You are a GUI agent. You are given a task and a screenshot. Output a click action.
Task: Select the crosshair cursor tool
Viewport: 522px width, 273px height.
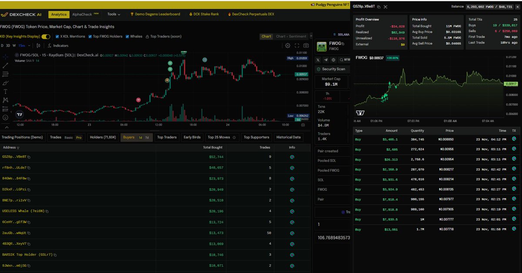[5, 57]
